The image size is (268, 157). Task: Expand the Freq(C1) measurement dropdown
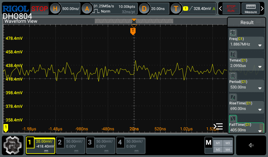(260, 45)
